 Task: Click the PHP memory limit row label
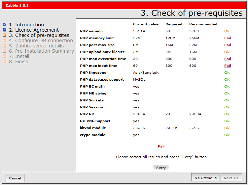point(97,38)
